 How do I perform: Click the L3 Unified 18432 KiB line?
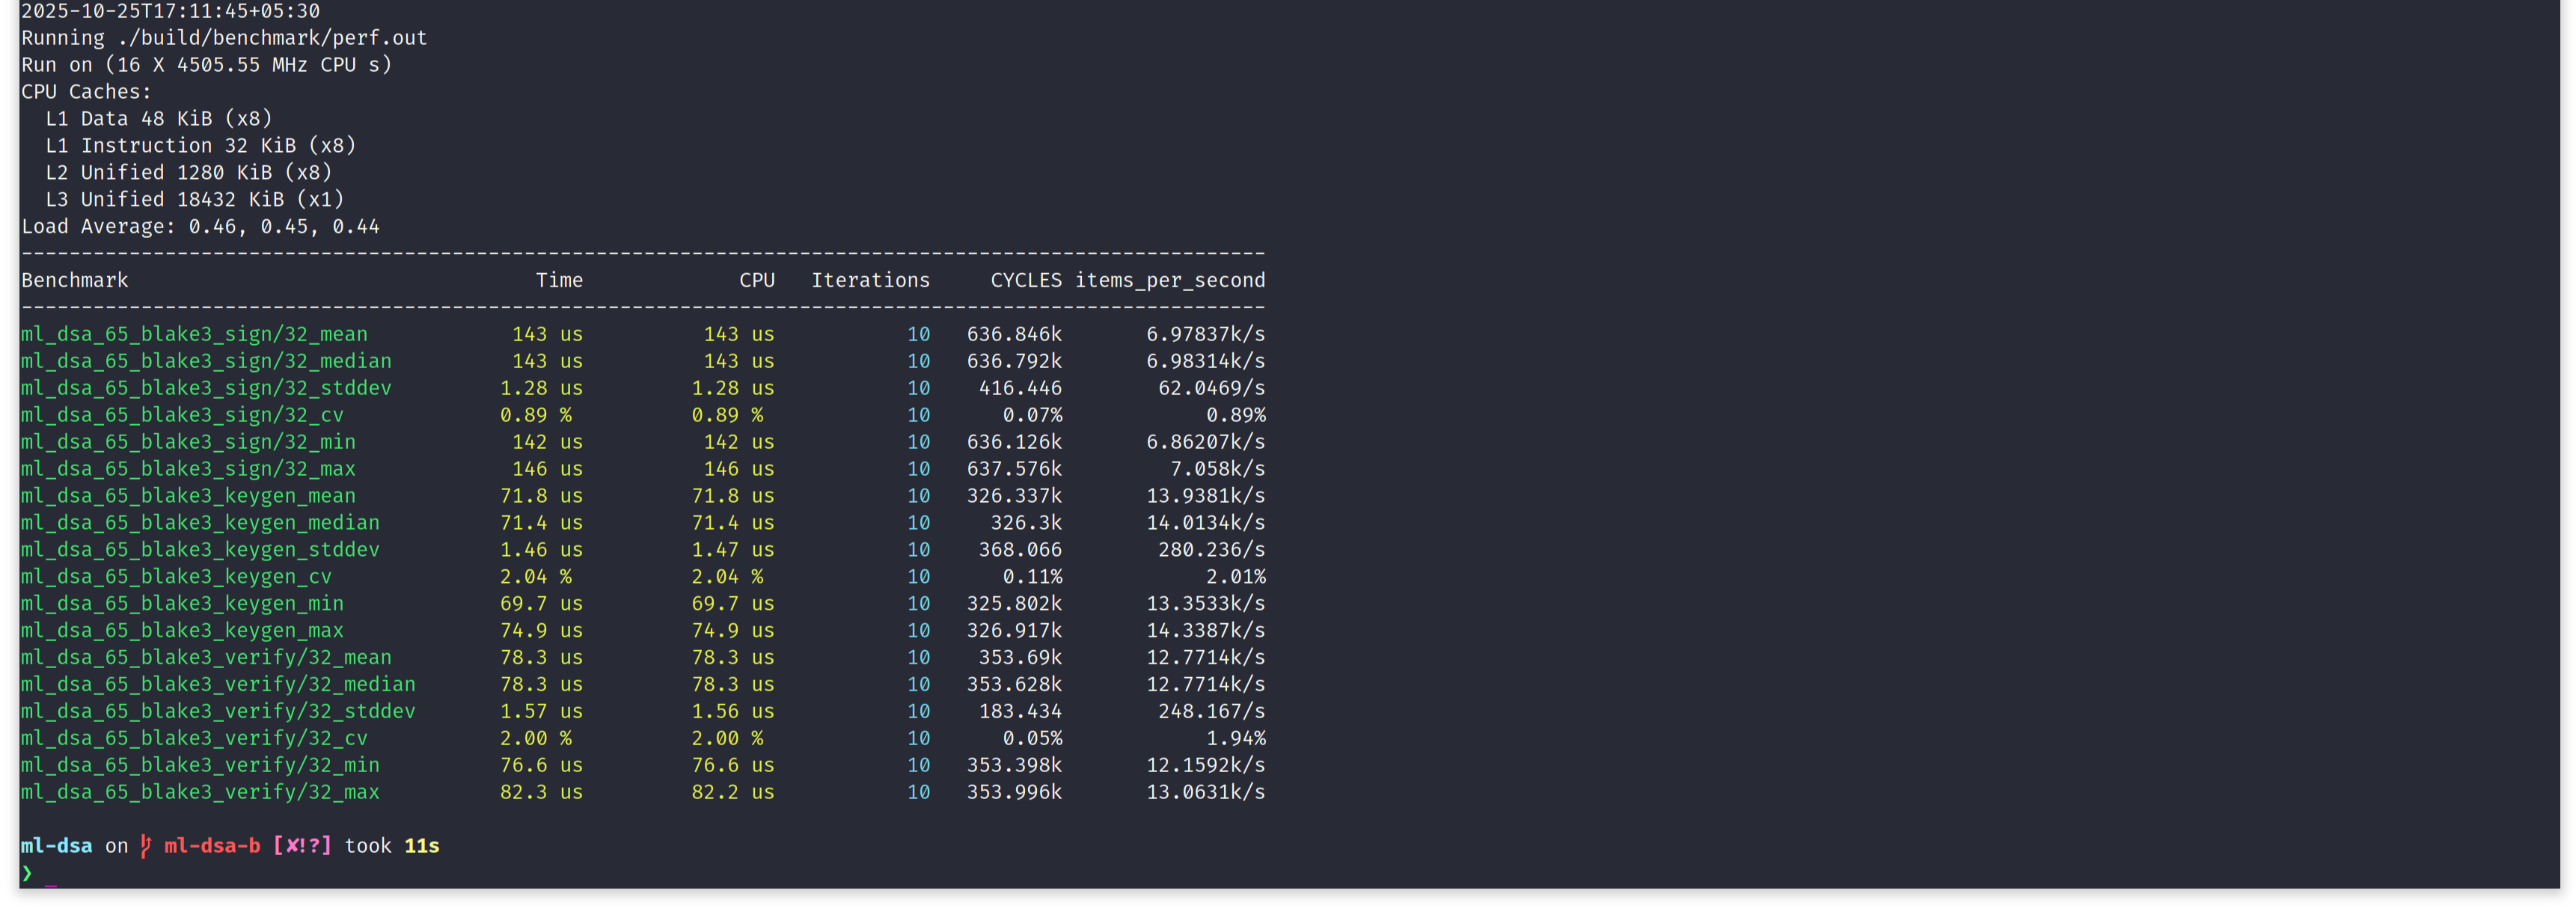pos(194,200)
